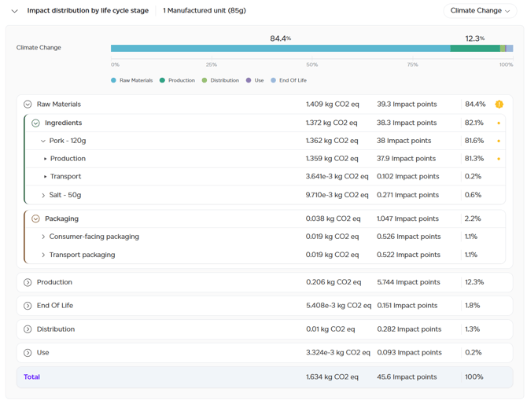Click the Total row label
The width and height of the screenshot is (527, 404).
[x=31, y=376]
